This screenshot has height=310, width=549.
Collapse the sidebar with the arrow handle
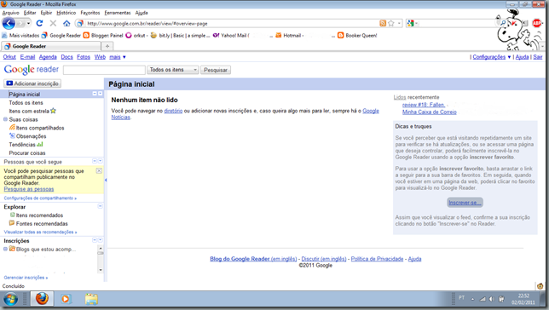[x=106, y=180]
